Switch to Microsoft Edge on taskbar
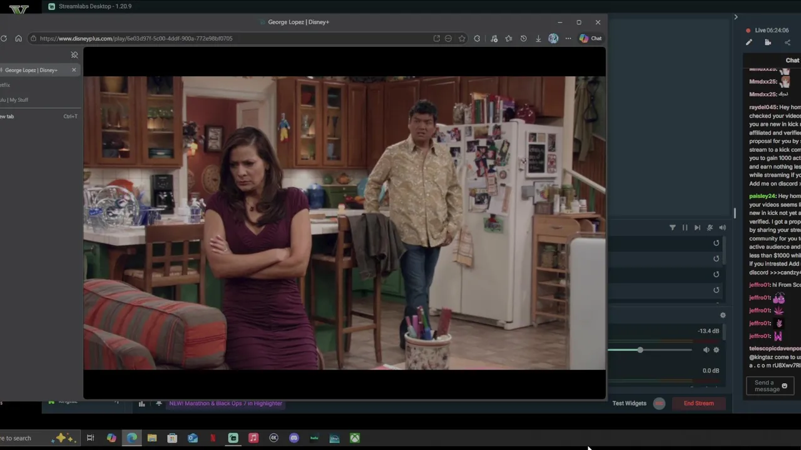The image size is (801, 450). (x=132, y=438)
